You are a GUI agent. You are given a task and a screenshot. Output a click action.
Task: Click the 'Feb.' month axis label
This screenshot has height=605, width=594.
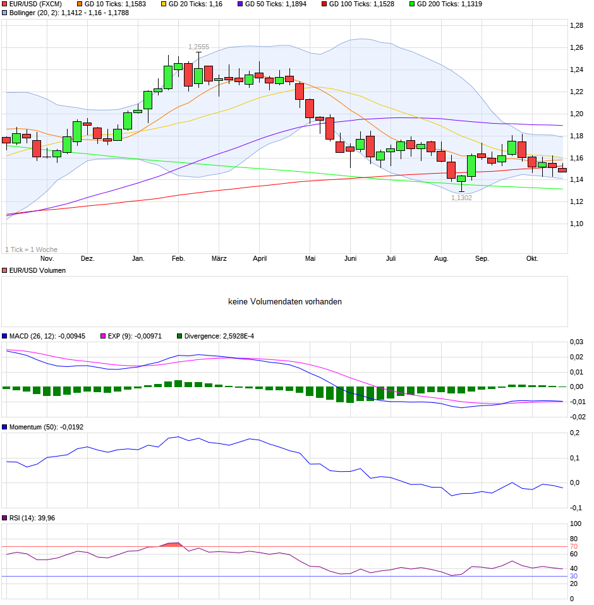(x=178, y=259)
